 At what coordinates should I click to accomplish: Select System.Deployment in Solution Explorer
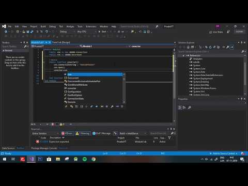203,79
